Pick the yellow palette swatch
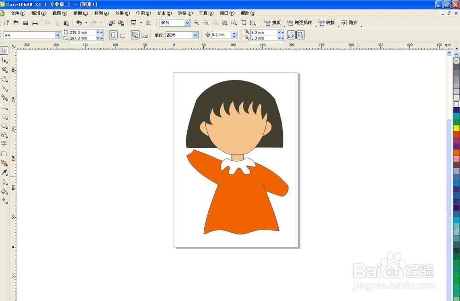Viewport: 460px width, 301px height. [x=456, y=128]
